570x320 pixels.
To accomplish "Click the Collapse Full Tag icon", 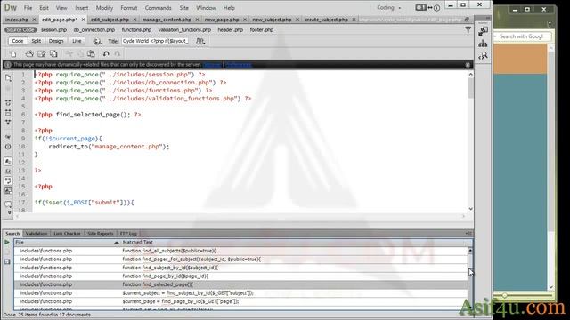I will click(8, 103).
